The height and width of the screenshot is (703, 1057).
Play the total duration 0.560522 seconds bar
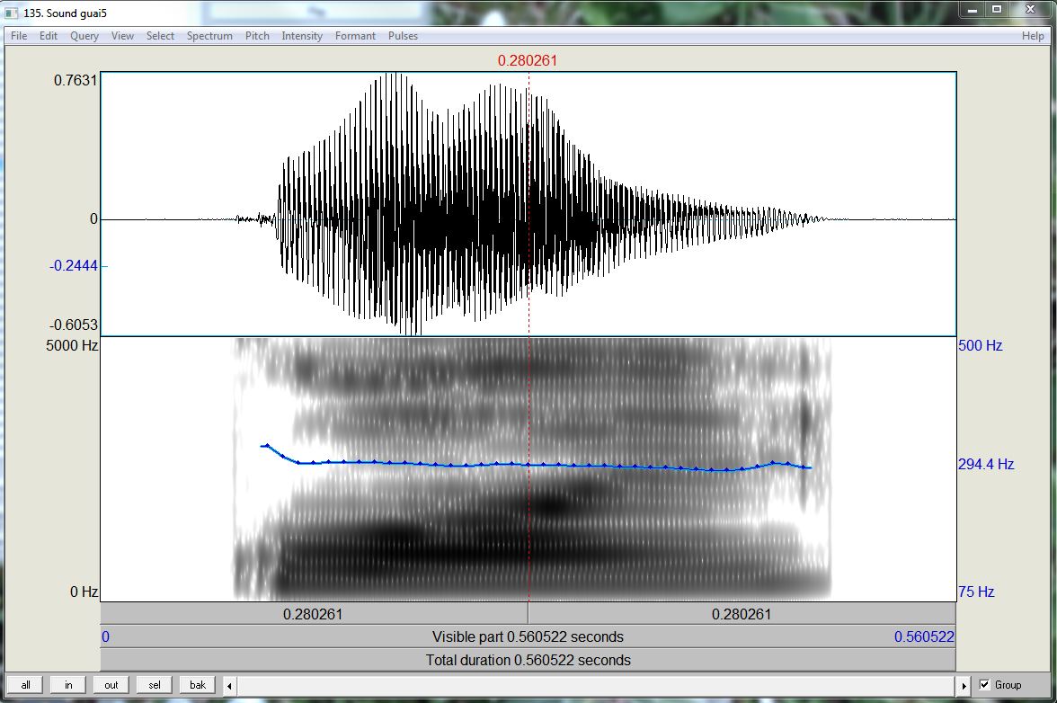coord(528,660)
